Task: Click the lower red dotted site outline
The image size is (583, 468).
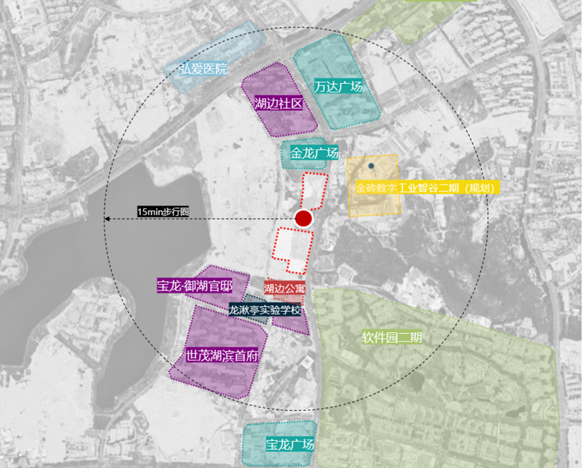Action: [x=292, y=248]
